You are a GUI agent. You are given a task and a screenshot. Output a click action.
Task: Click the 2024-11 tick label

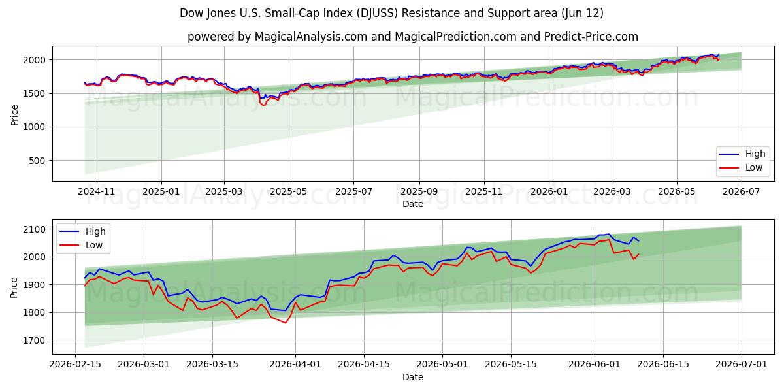96,191
